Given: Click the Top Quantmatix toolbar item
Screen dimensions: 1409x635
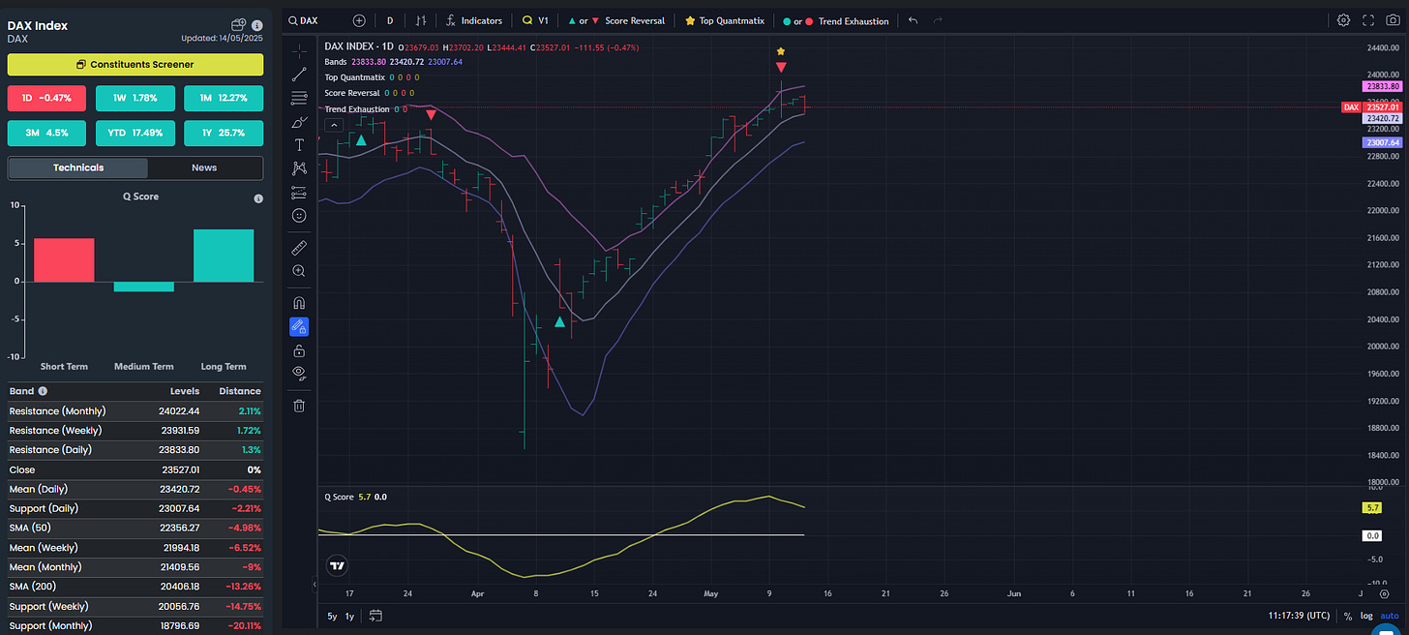Looking at the screenshot, I should pos(724,20).
